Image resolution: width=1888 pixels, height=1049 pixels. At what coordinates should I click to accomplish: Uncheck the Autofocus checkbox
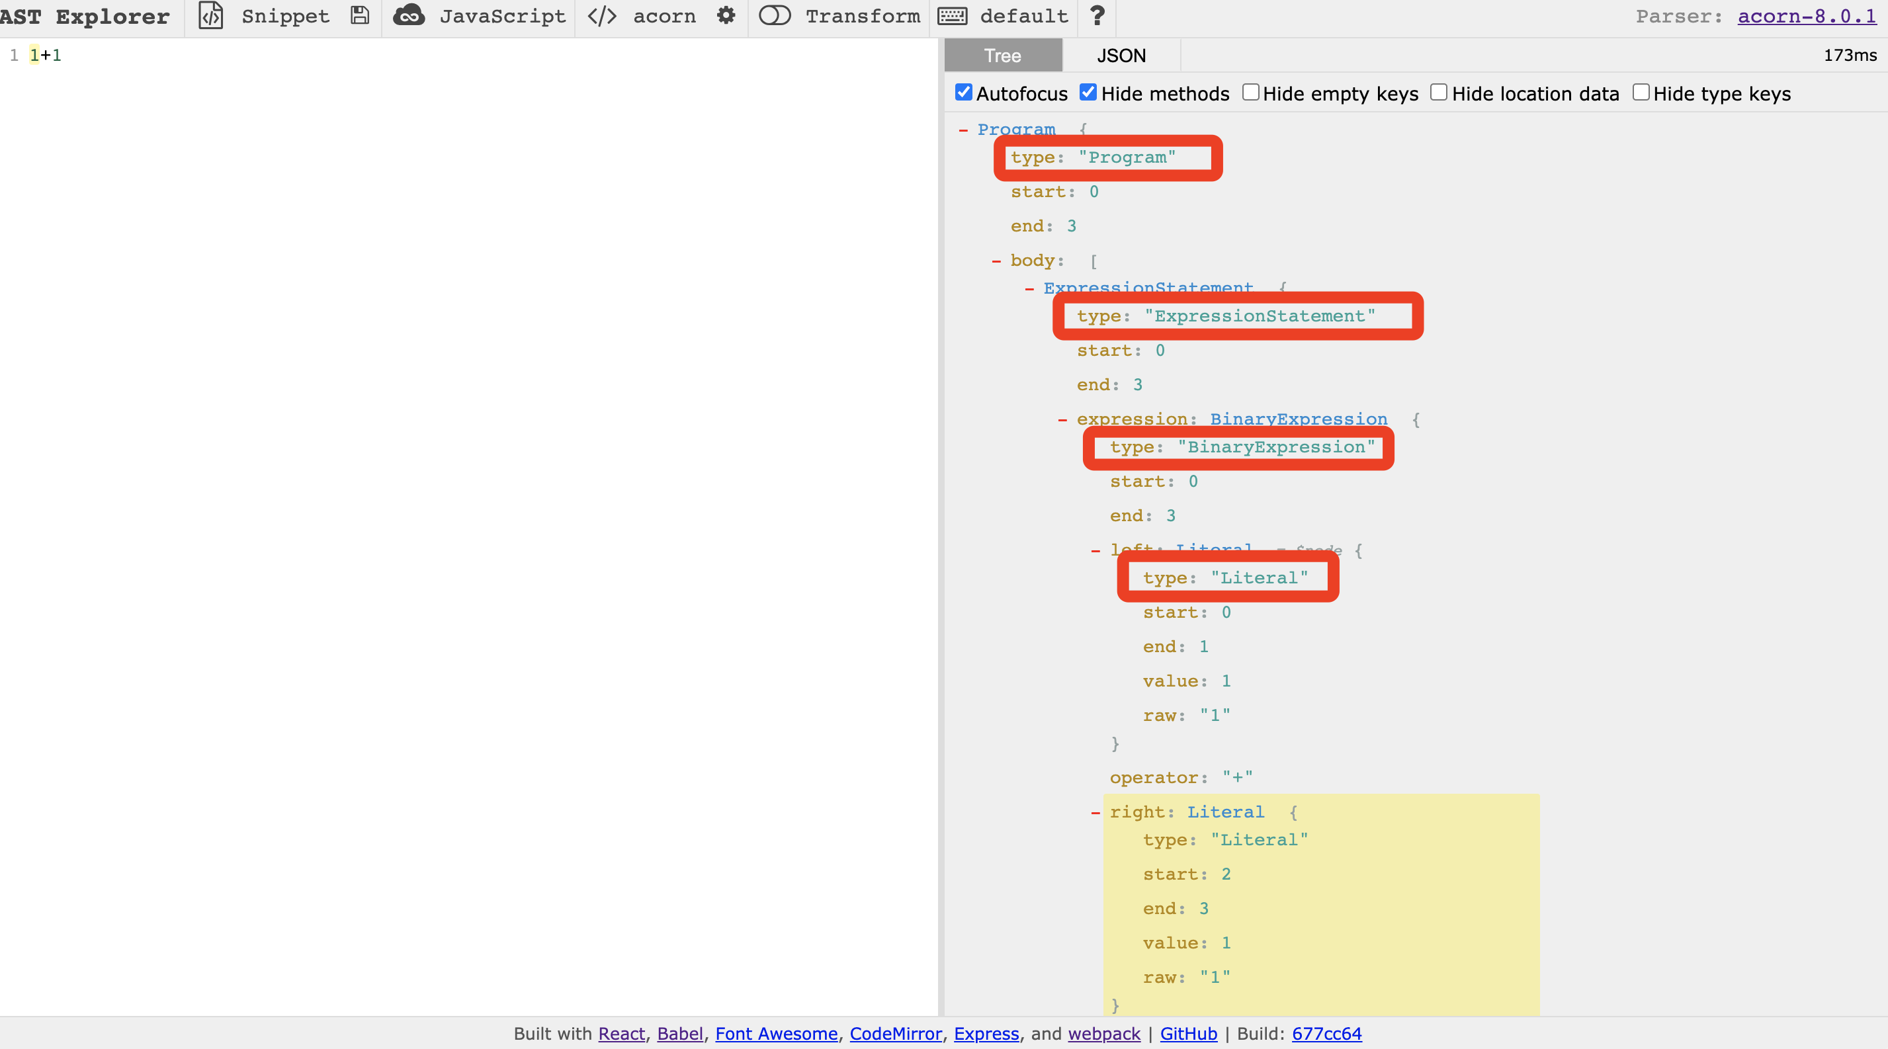(x=964, y=93)
